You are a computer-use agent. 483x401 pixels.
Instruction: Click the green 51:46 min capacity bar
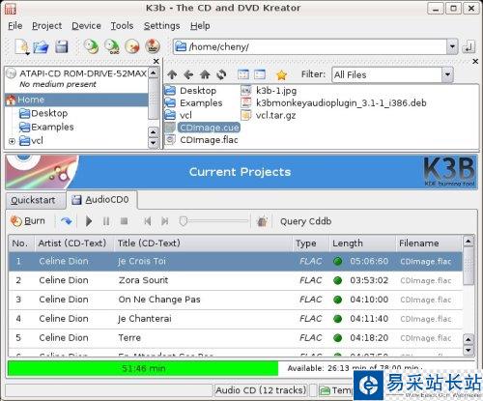[x=143, y=368]
